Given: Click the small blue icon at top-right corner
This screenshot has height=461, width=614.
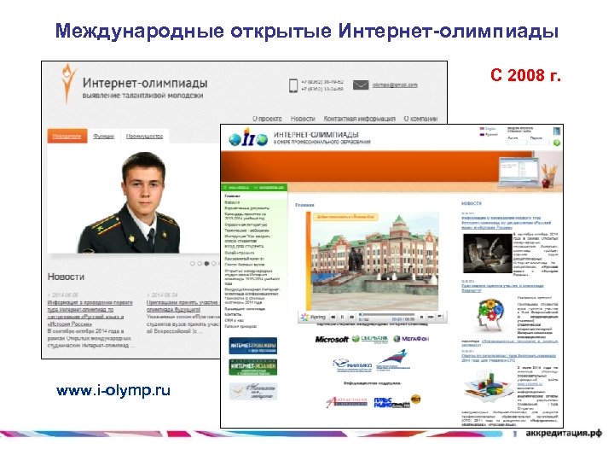Looking at the screenshot, I should [557, 131].
